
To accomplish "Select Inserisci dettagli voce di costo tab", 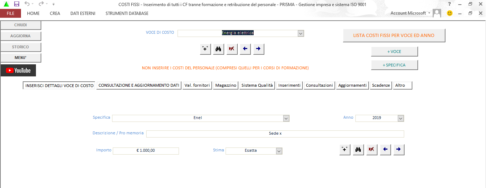I will pos(59,86).
